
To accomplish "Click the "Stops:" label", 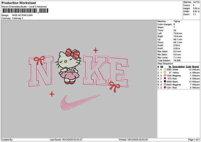I will tap(161, 27).
